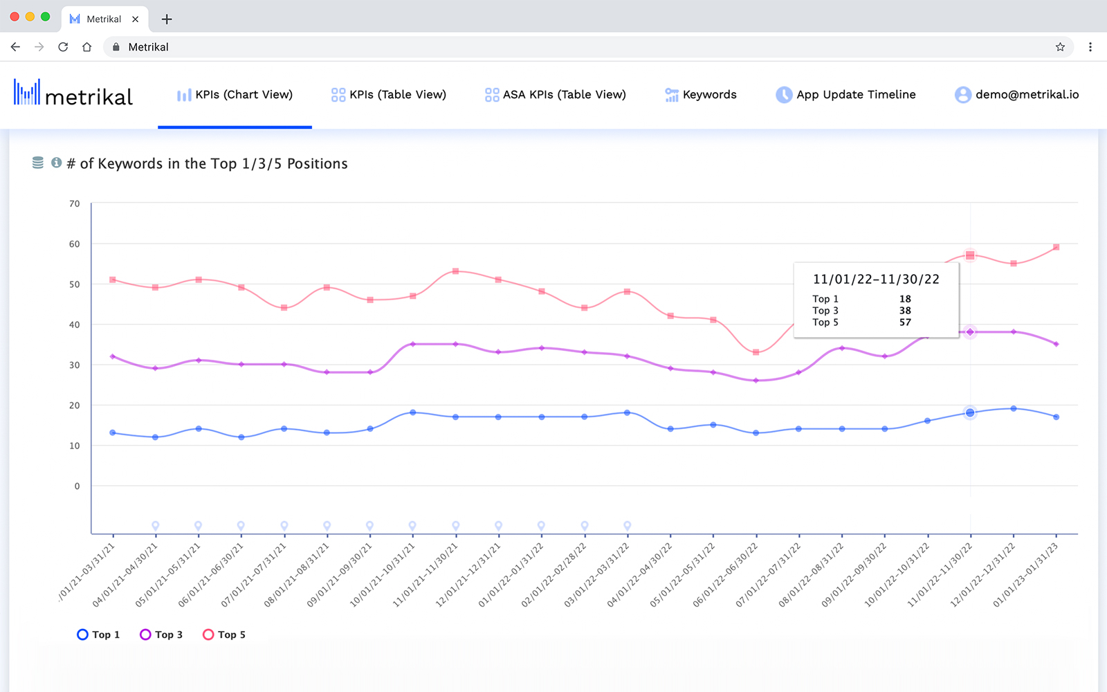Click highlighted Top 3 point for 11/01/22-11/30/22
Screen dimensions: 1107x692
coord(970,332)
